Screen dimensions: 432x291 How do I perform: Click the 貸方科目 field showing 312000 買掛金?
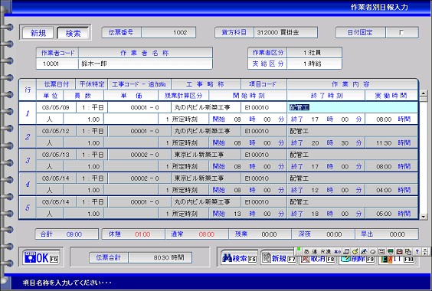click(x=286, y=32)
